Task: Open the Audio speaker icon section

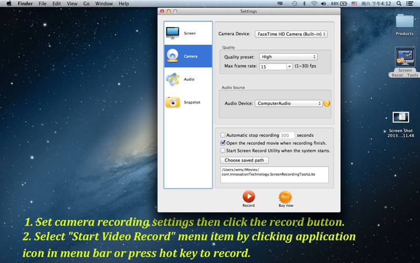Action: (x=173, y=79)
